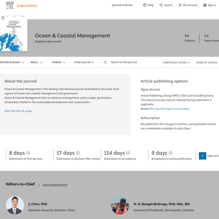Click View full aims & scope
219x219 pixels.
coord(18,111)
